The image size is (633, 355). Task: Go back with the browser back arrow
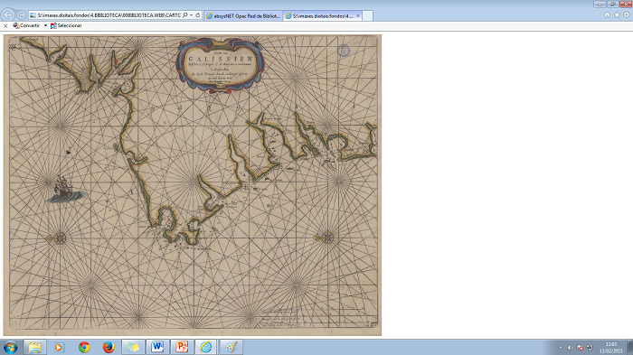click(x=8, y=15)
